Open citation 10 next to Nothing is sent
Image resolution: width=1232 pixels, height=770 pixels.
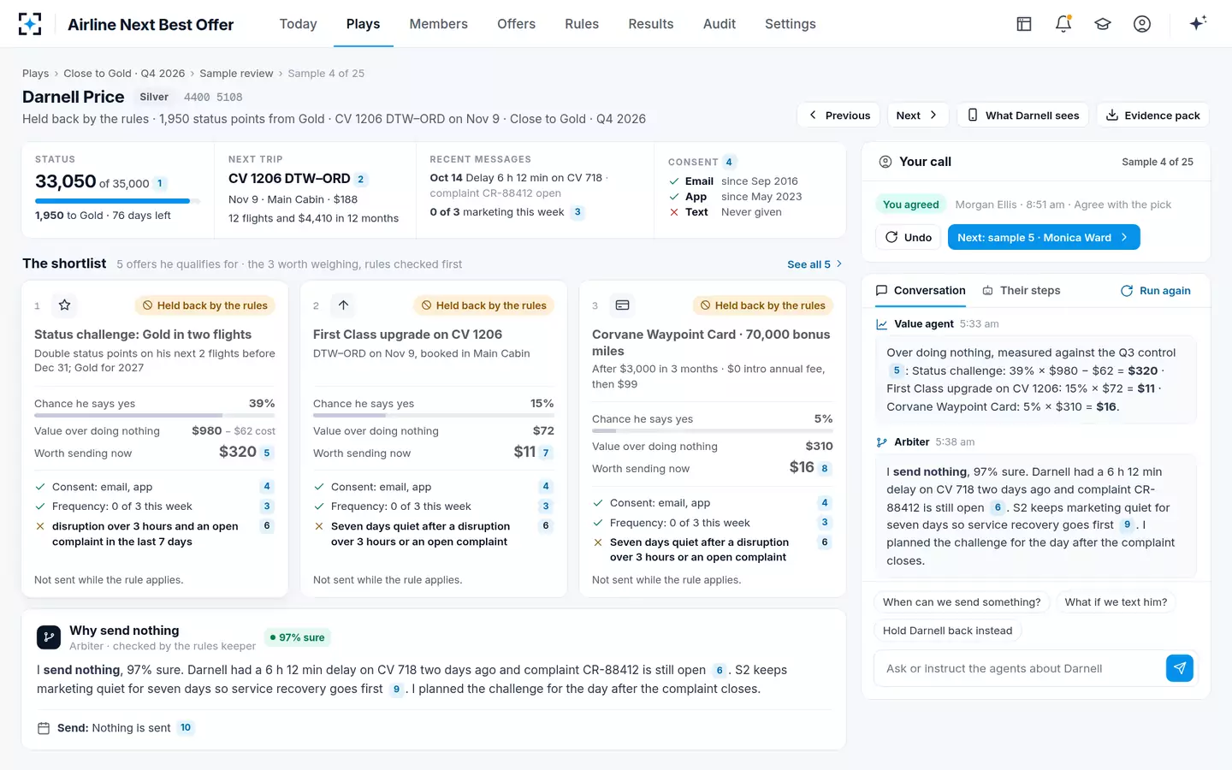[x=186, y=728]
